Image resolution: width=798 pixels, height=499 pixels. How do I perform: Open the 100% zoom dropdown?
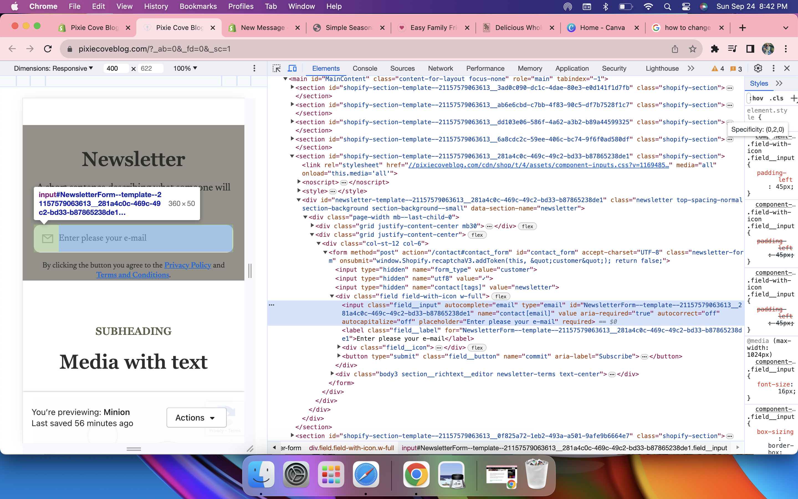pyautogui.click(x=185, y=68)
